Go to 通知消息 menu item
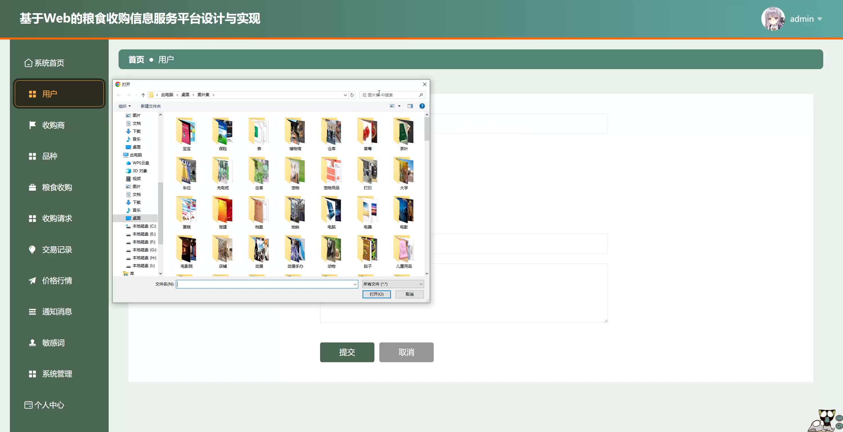843x432 pixels. point(57,311)
